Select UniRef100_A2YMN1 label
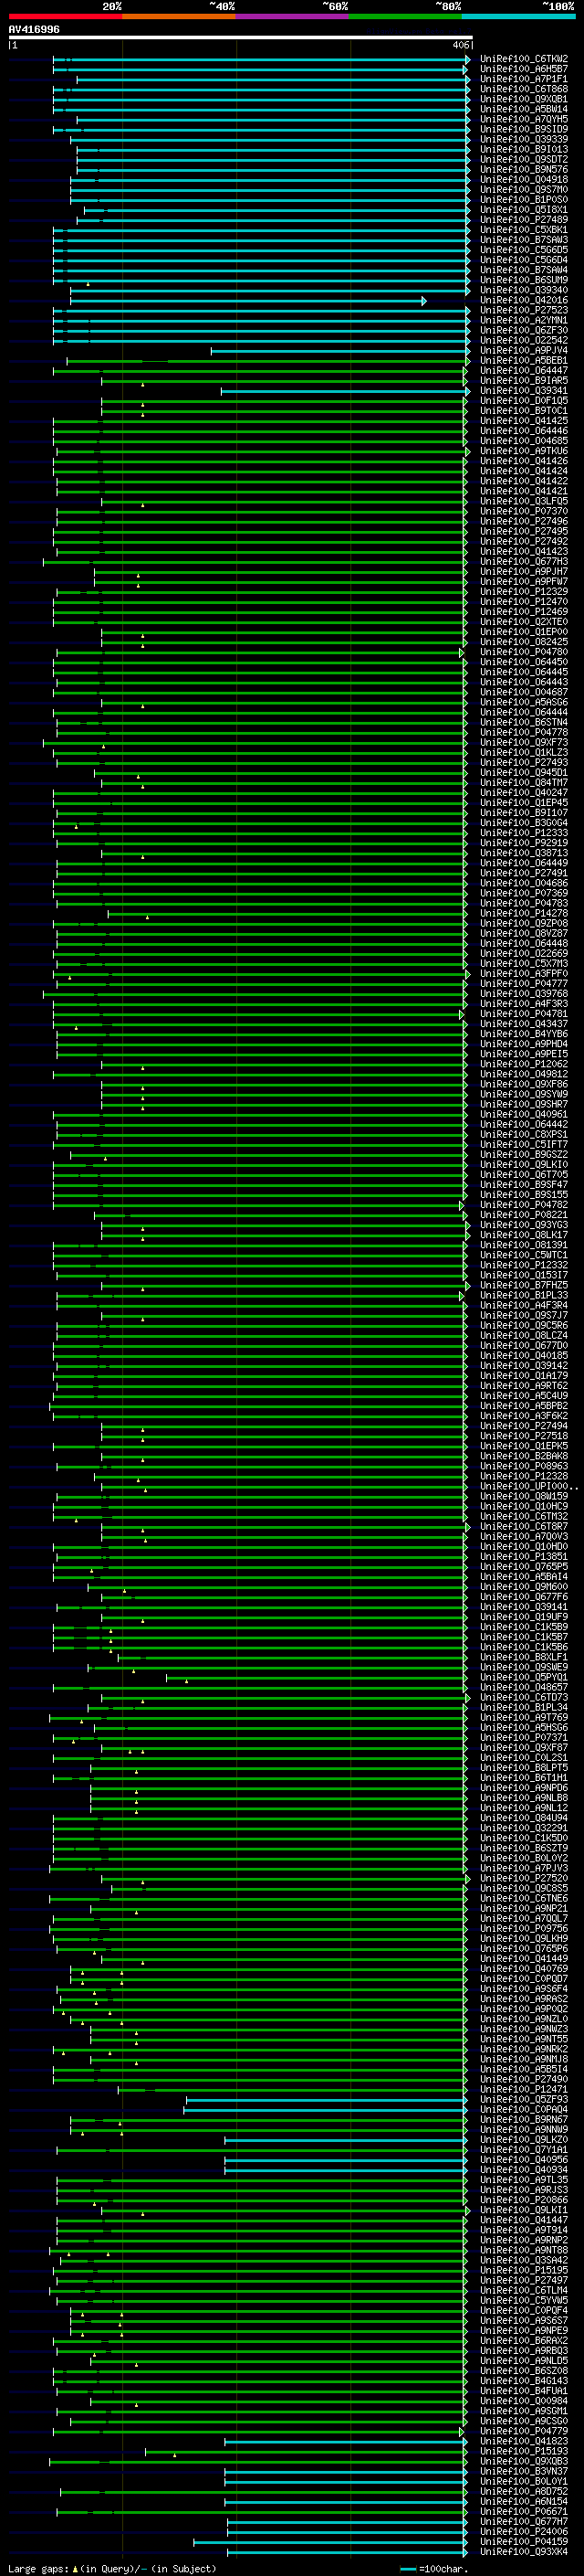Viewport: 584px width, 2576px height. point(524,320)
